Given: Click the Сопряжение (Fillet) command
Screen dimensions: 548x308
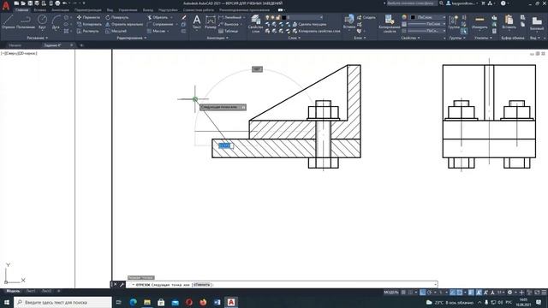Looking at the screenshot, I should (x=160, y=24).
